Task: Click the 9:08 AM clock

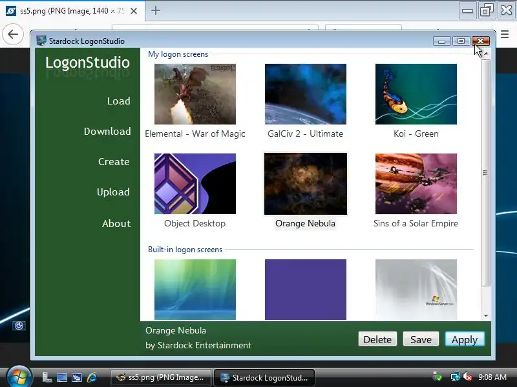Action: tap(492, 377)
